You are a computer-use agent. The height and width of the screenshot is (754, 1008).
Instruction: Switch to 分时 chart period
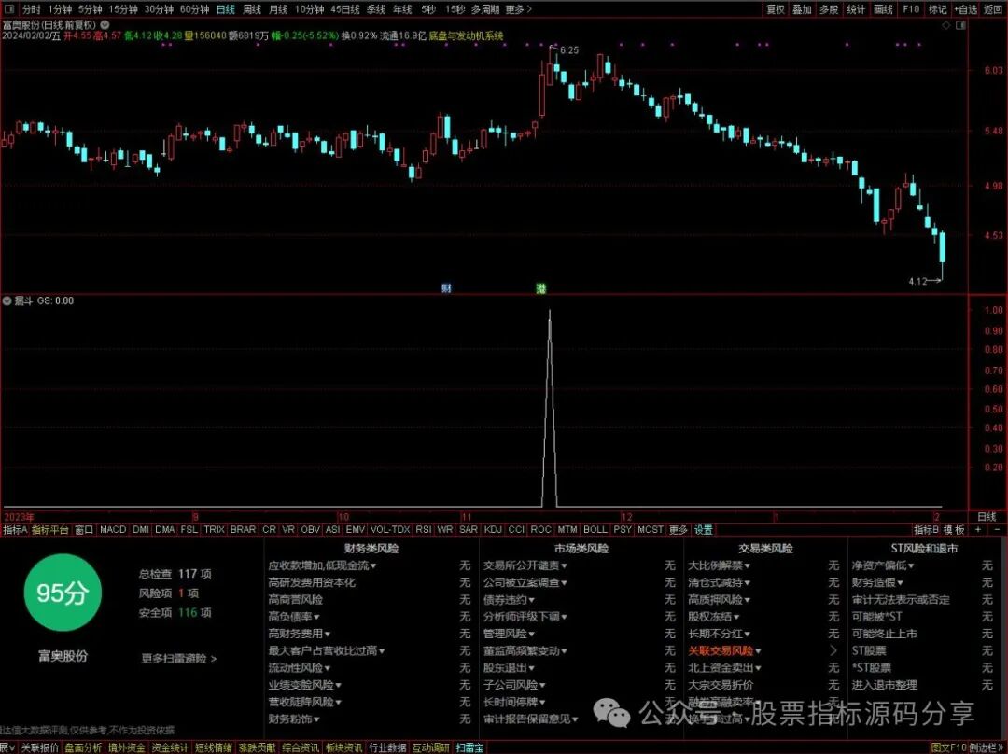tap(31, 9)
